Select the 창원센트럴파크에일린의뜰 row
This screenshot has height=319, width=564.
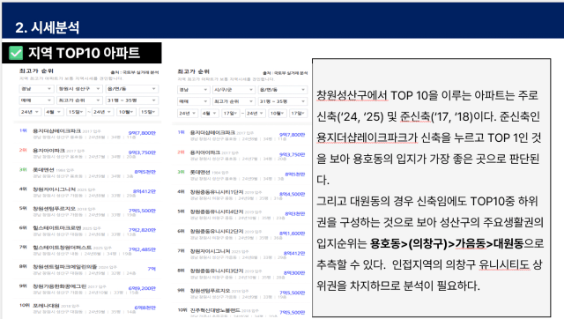click(x=88, y=270)
